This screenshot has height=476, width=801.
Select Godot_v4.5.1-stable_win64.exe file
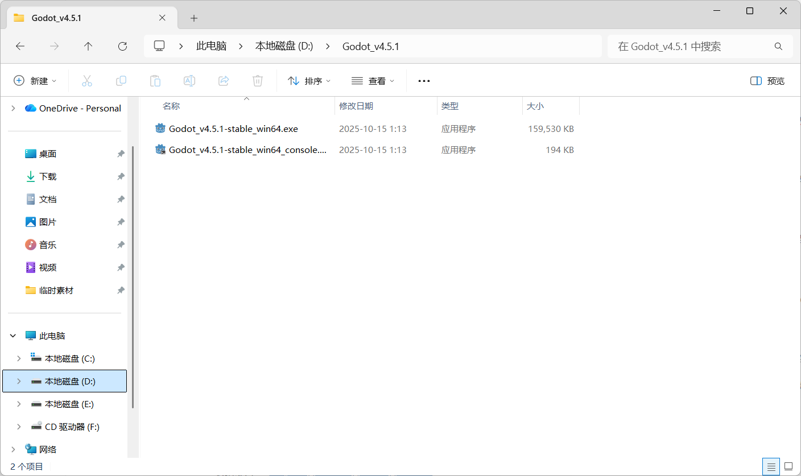pos(233,129)
